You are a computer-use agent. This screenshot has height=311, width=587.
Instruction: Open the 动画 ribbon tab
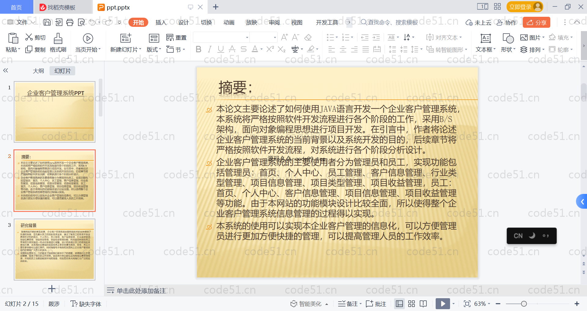(x=229, y=22)
